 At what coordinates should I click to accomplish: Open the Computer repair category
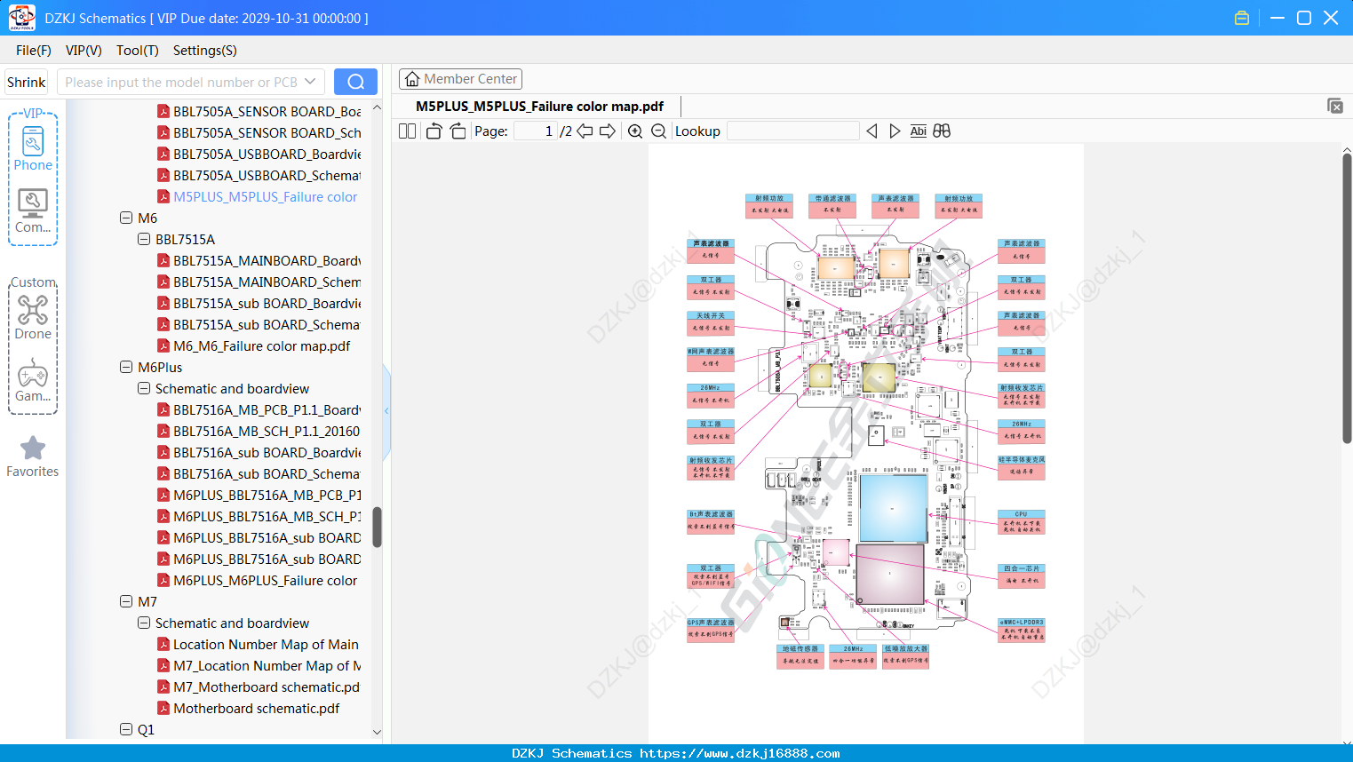[33, 211]
